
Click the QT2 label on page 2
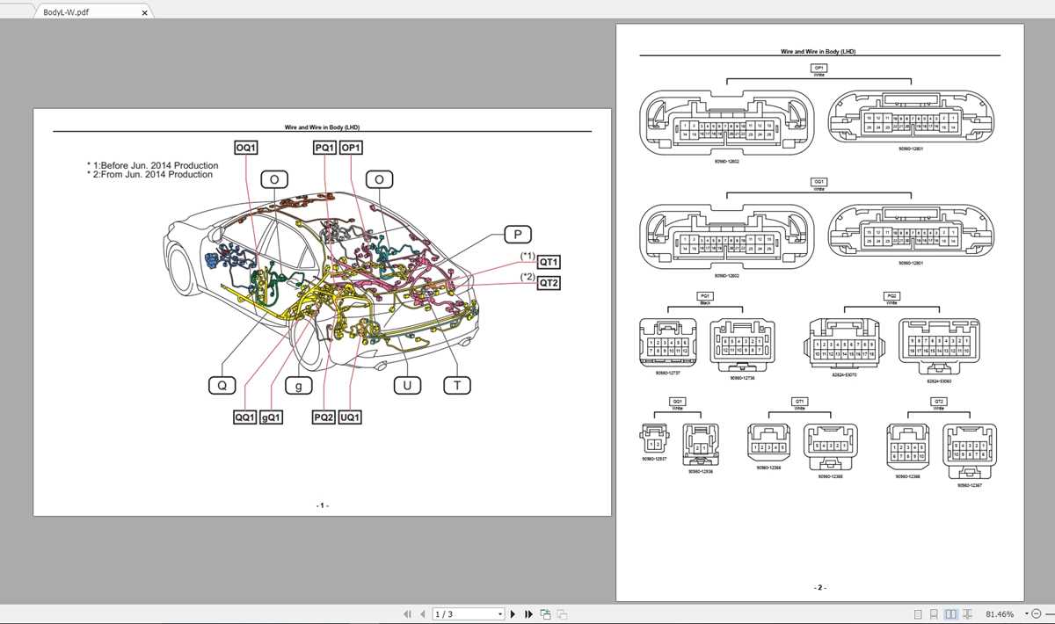[939, 401]
